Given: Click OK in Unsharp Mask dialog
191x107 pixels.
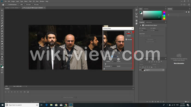Looking at the screenshot, I should point(129,32).
